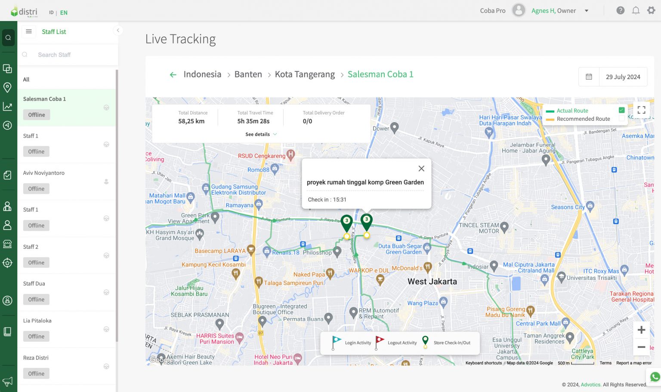Open the calendar date picker icon

tap(589, 77)
